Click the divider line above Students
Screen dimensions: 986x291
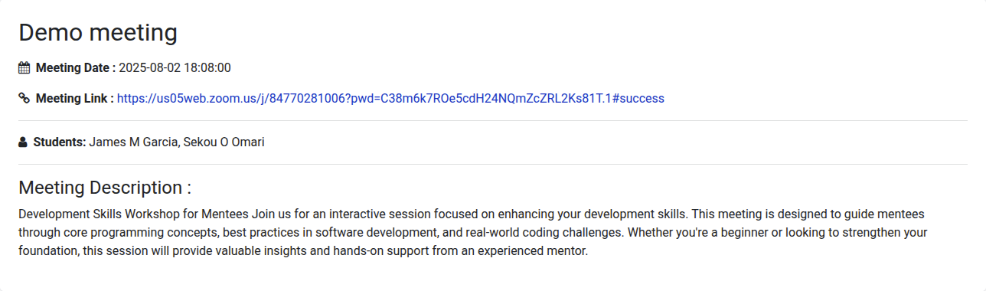coord(493,120)
